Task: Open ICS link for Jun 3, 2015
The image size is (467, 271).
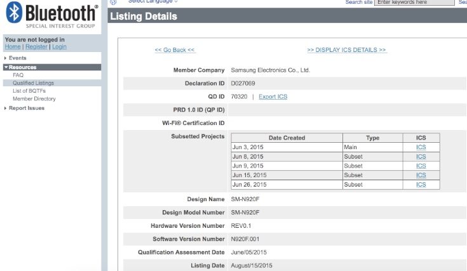Action: (421, 147)
